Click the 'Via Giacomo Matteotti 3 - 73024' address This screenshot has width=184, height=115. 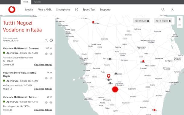pyautogui.click(x=17, y=85)
